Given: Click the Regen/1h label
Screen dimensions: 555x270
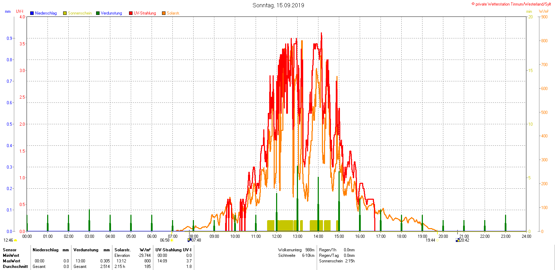Looking at the screenshot, I should click(328, 250).
